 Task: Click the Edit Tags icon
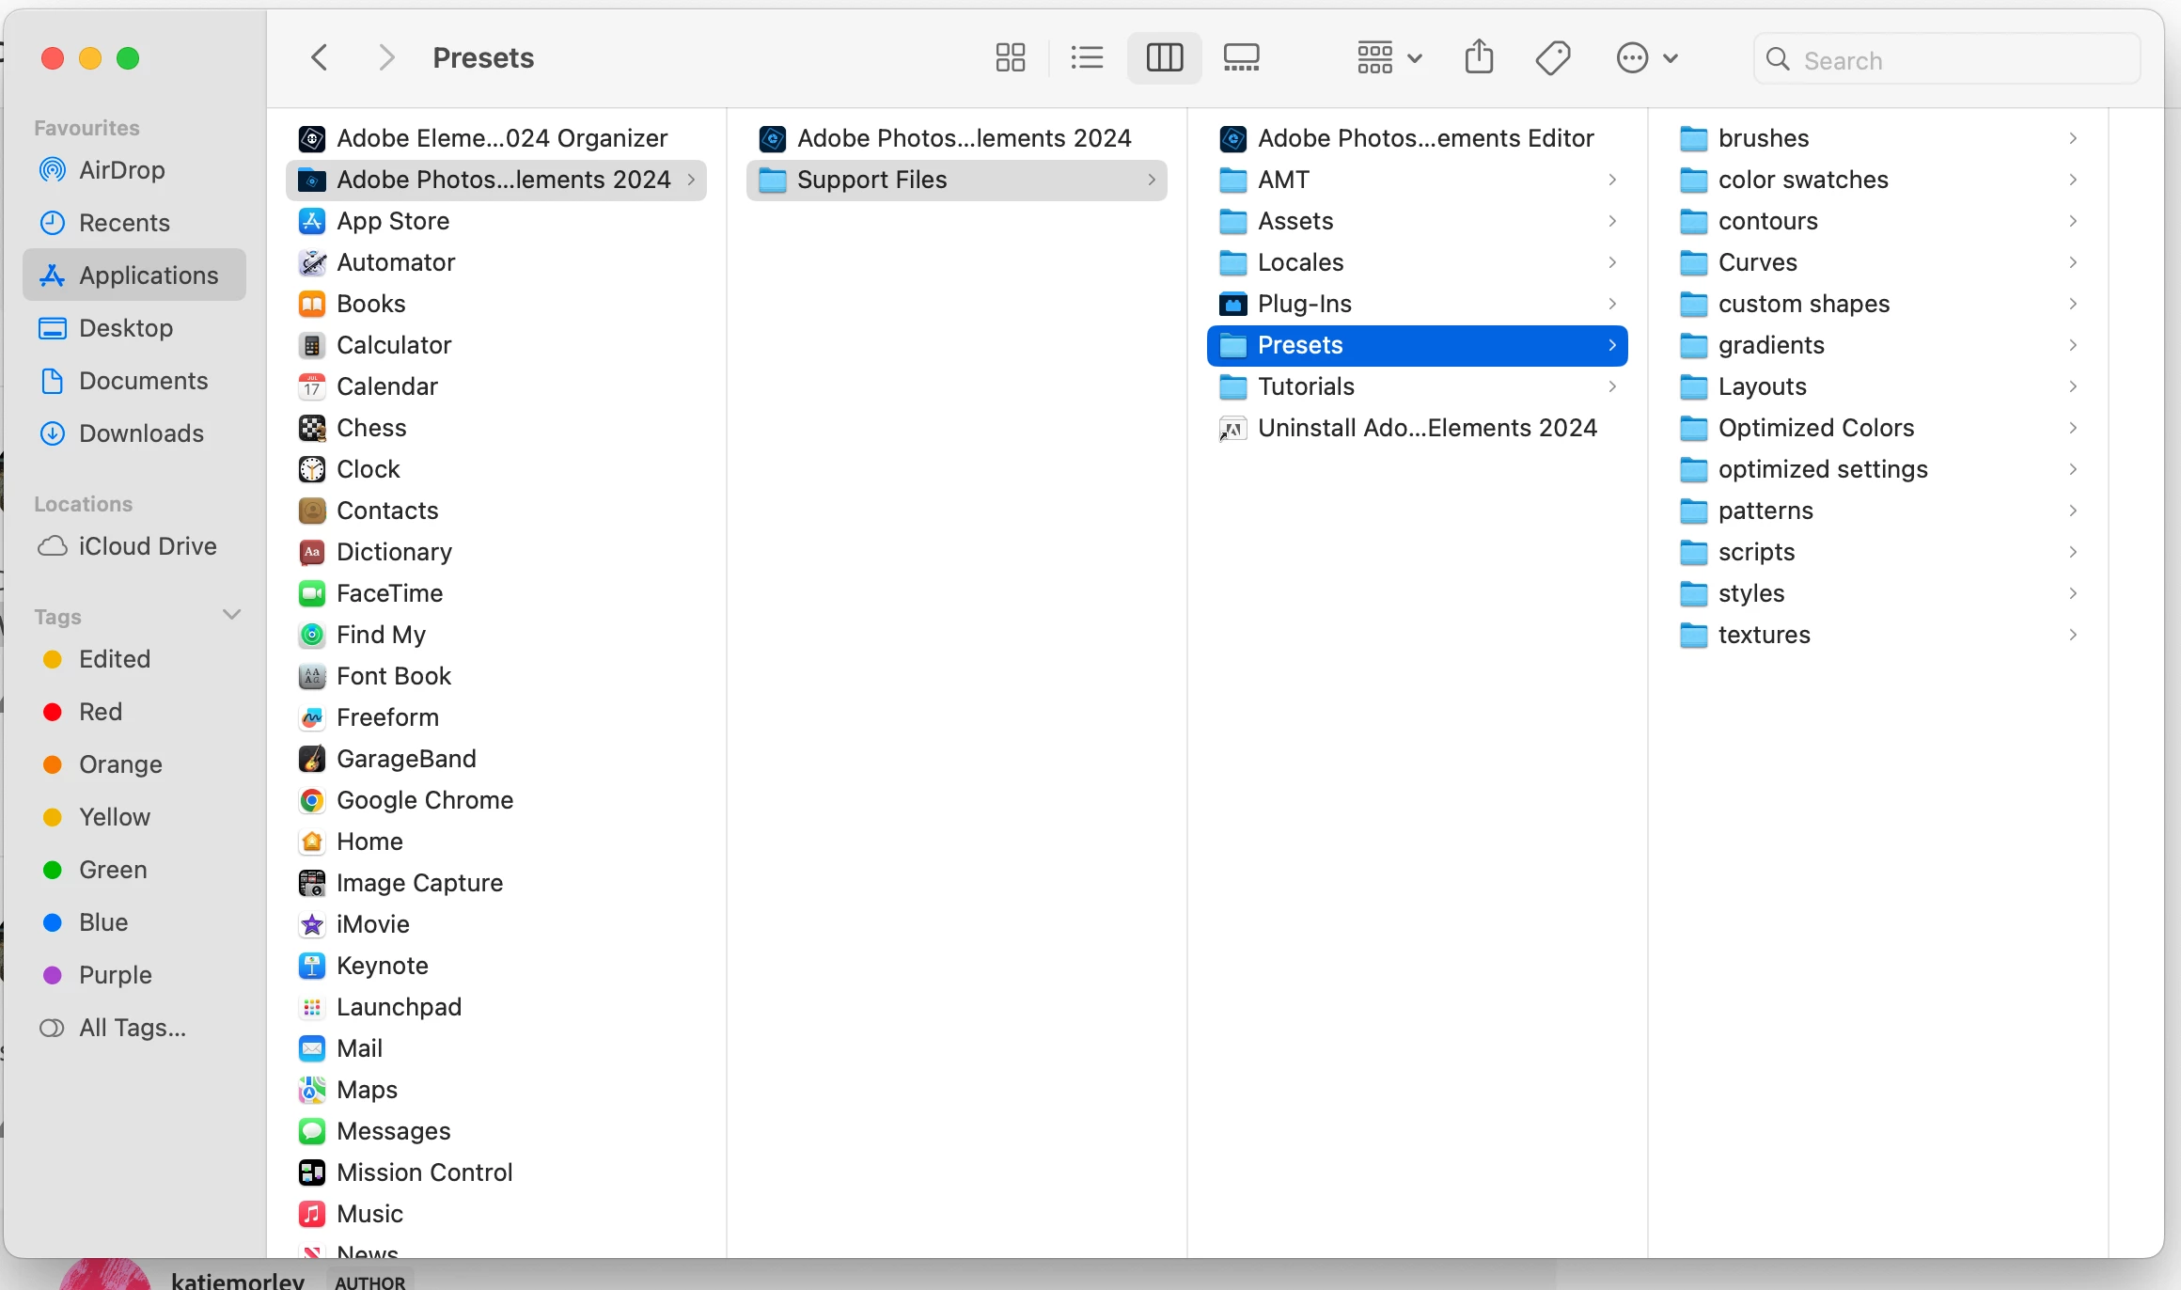pos(1553,58)
